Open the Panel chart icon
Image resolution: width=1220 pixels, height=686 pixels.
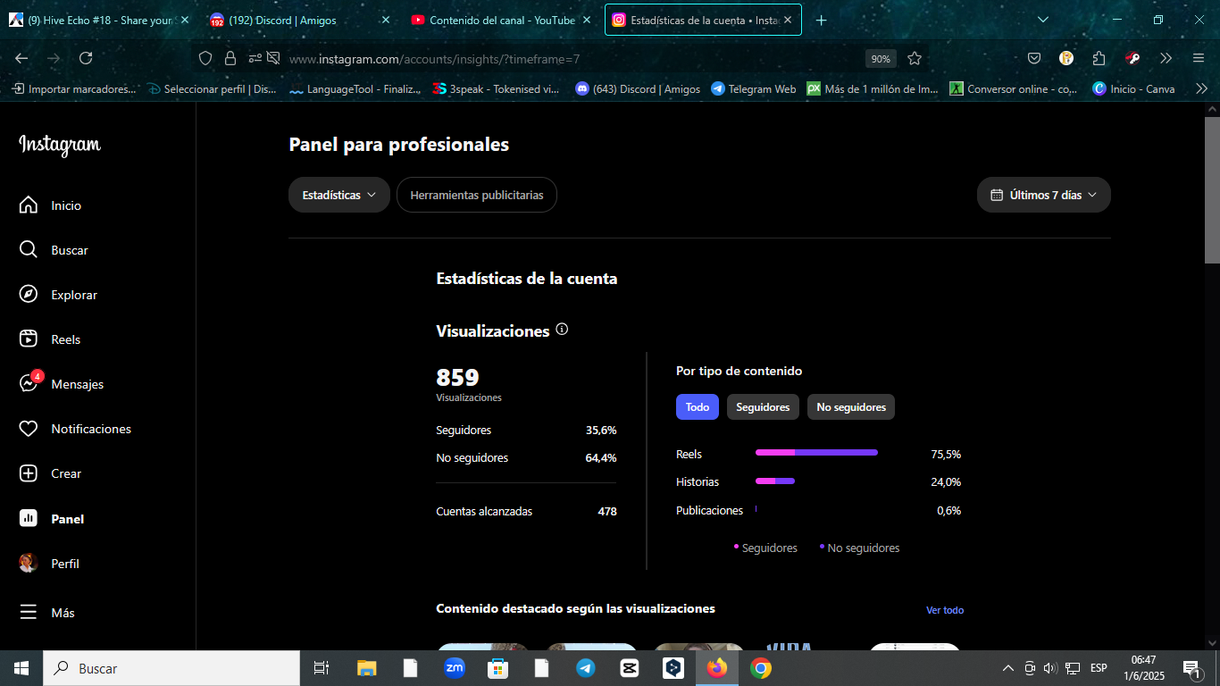click(x=29, y=518)
